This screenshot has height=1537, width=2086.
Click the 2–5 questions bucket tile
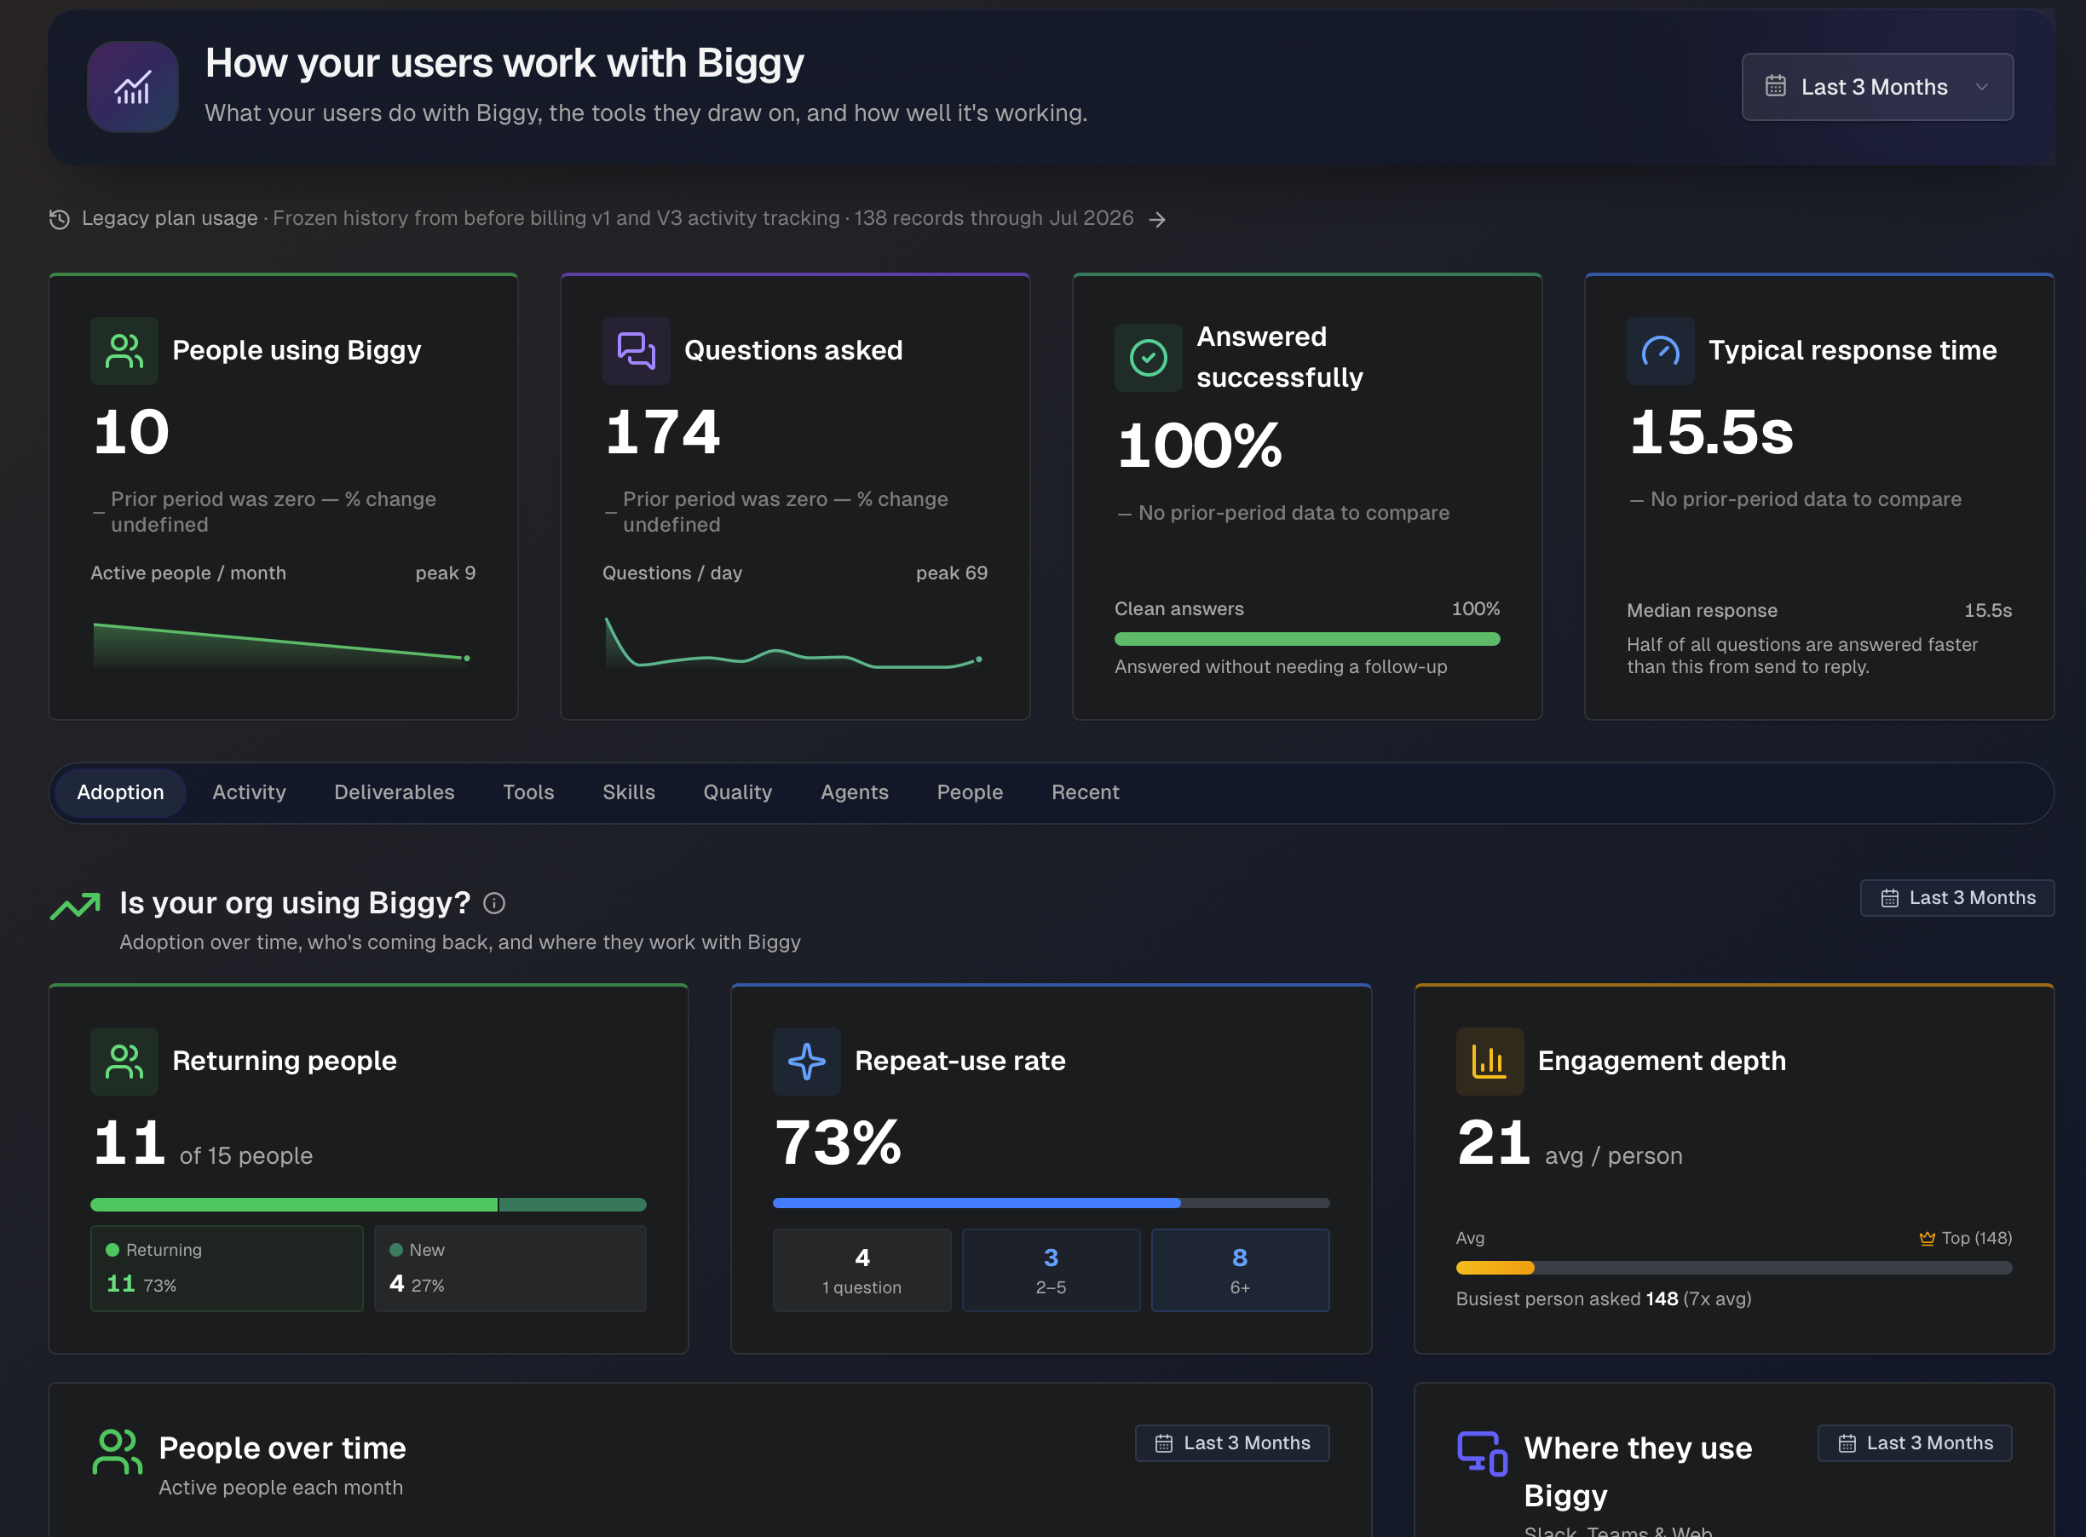point(1051,1270)
